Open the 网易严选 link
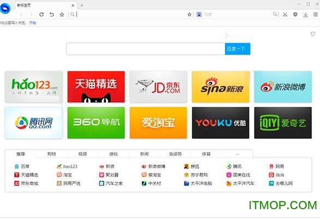The height and width of the screenshot is (219, 320). click(x=69, y=184)
